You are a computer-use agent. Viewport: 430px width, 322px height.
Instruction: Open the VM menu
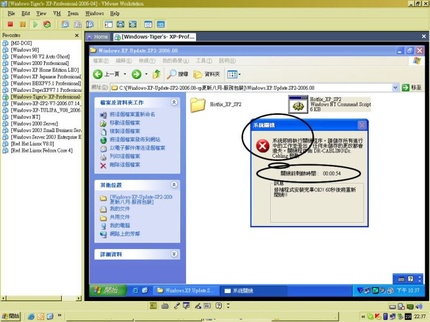[x=57, y=13]
